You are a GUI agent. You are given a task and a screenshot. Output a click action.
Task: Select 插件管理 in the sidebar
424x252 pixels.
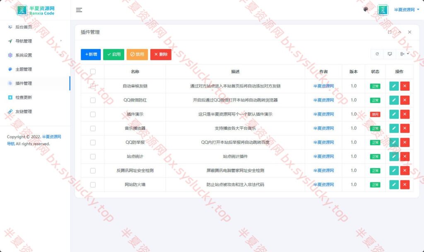click(x=35, y=83)
